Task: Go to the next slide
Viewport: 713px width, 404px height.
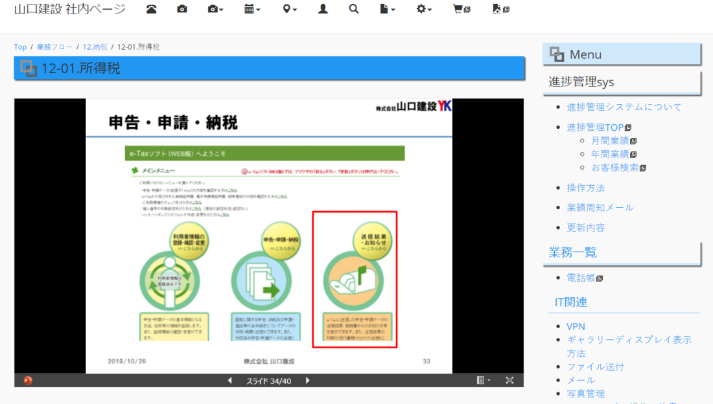Action: (x=308, y=381)
